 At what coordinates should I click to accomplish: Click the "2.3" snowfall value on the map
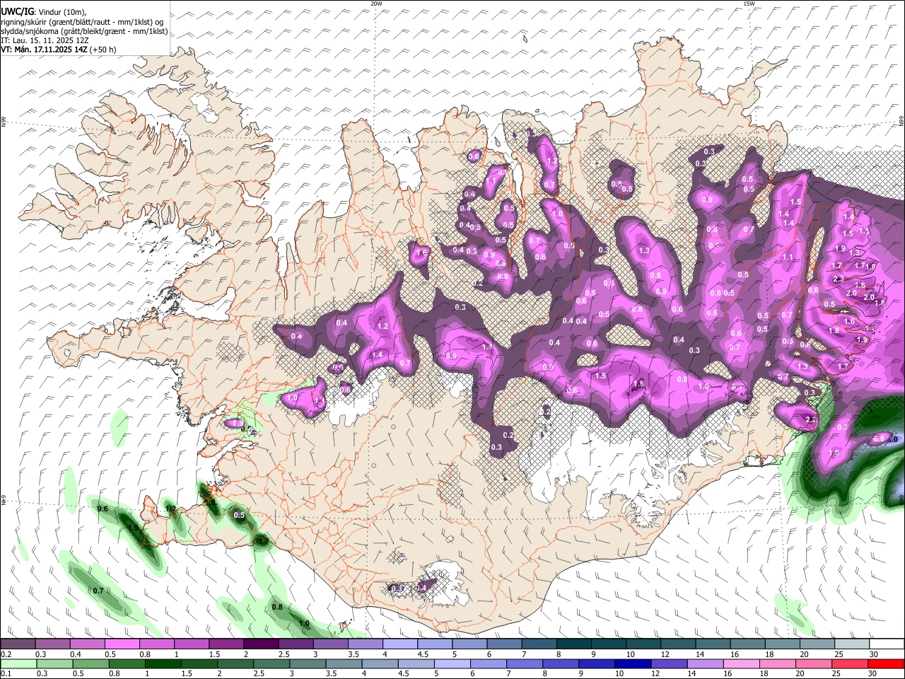click(839, 279)
